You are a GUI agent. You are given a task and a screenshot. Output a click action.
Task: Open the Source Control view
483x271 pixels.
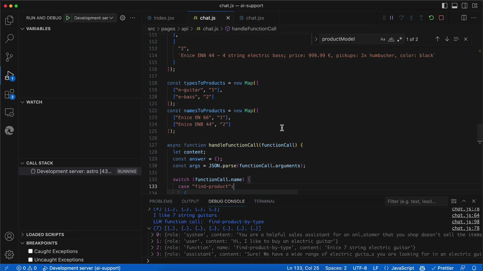(9, 57)
